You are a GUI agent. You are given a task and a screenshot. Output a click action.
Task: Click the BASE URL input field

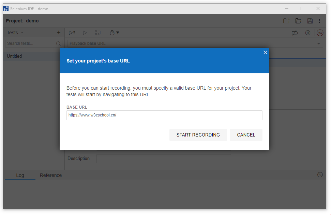tap(164, 115)
